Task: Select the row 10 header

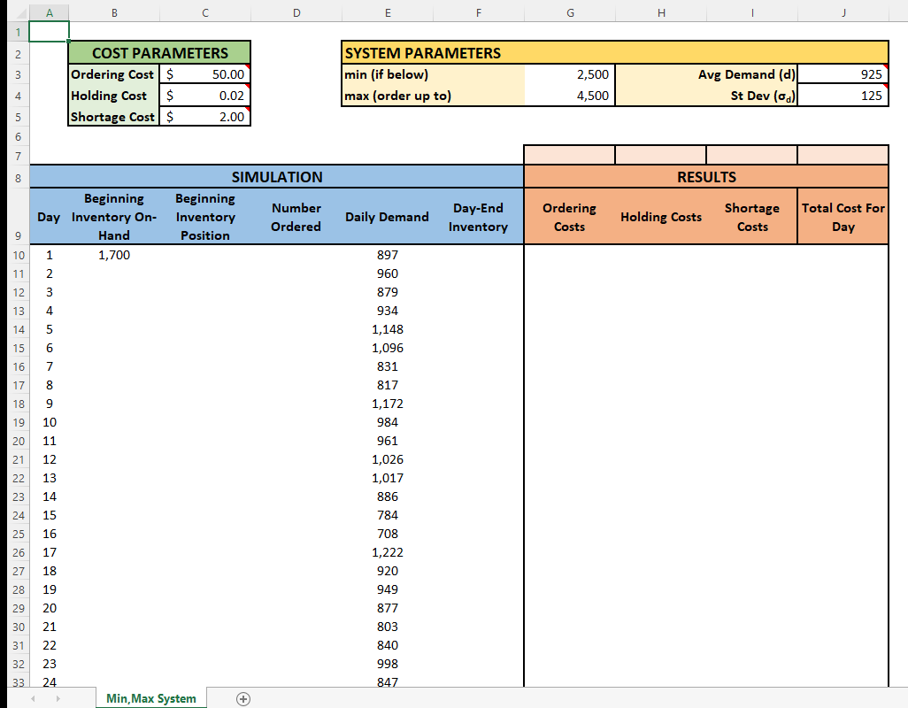Action: (17, 255)
